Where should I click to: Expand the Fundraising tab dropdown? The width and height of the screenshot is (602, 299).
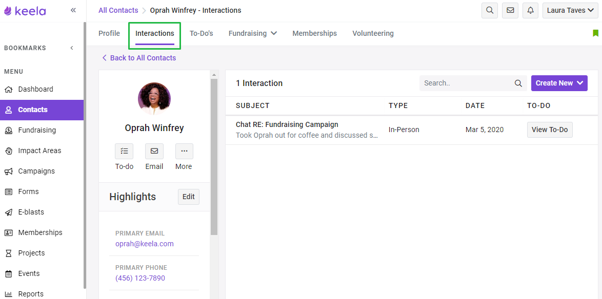point(253,33)
